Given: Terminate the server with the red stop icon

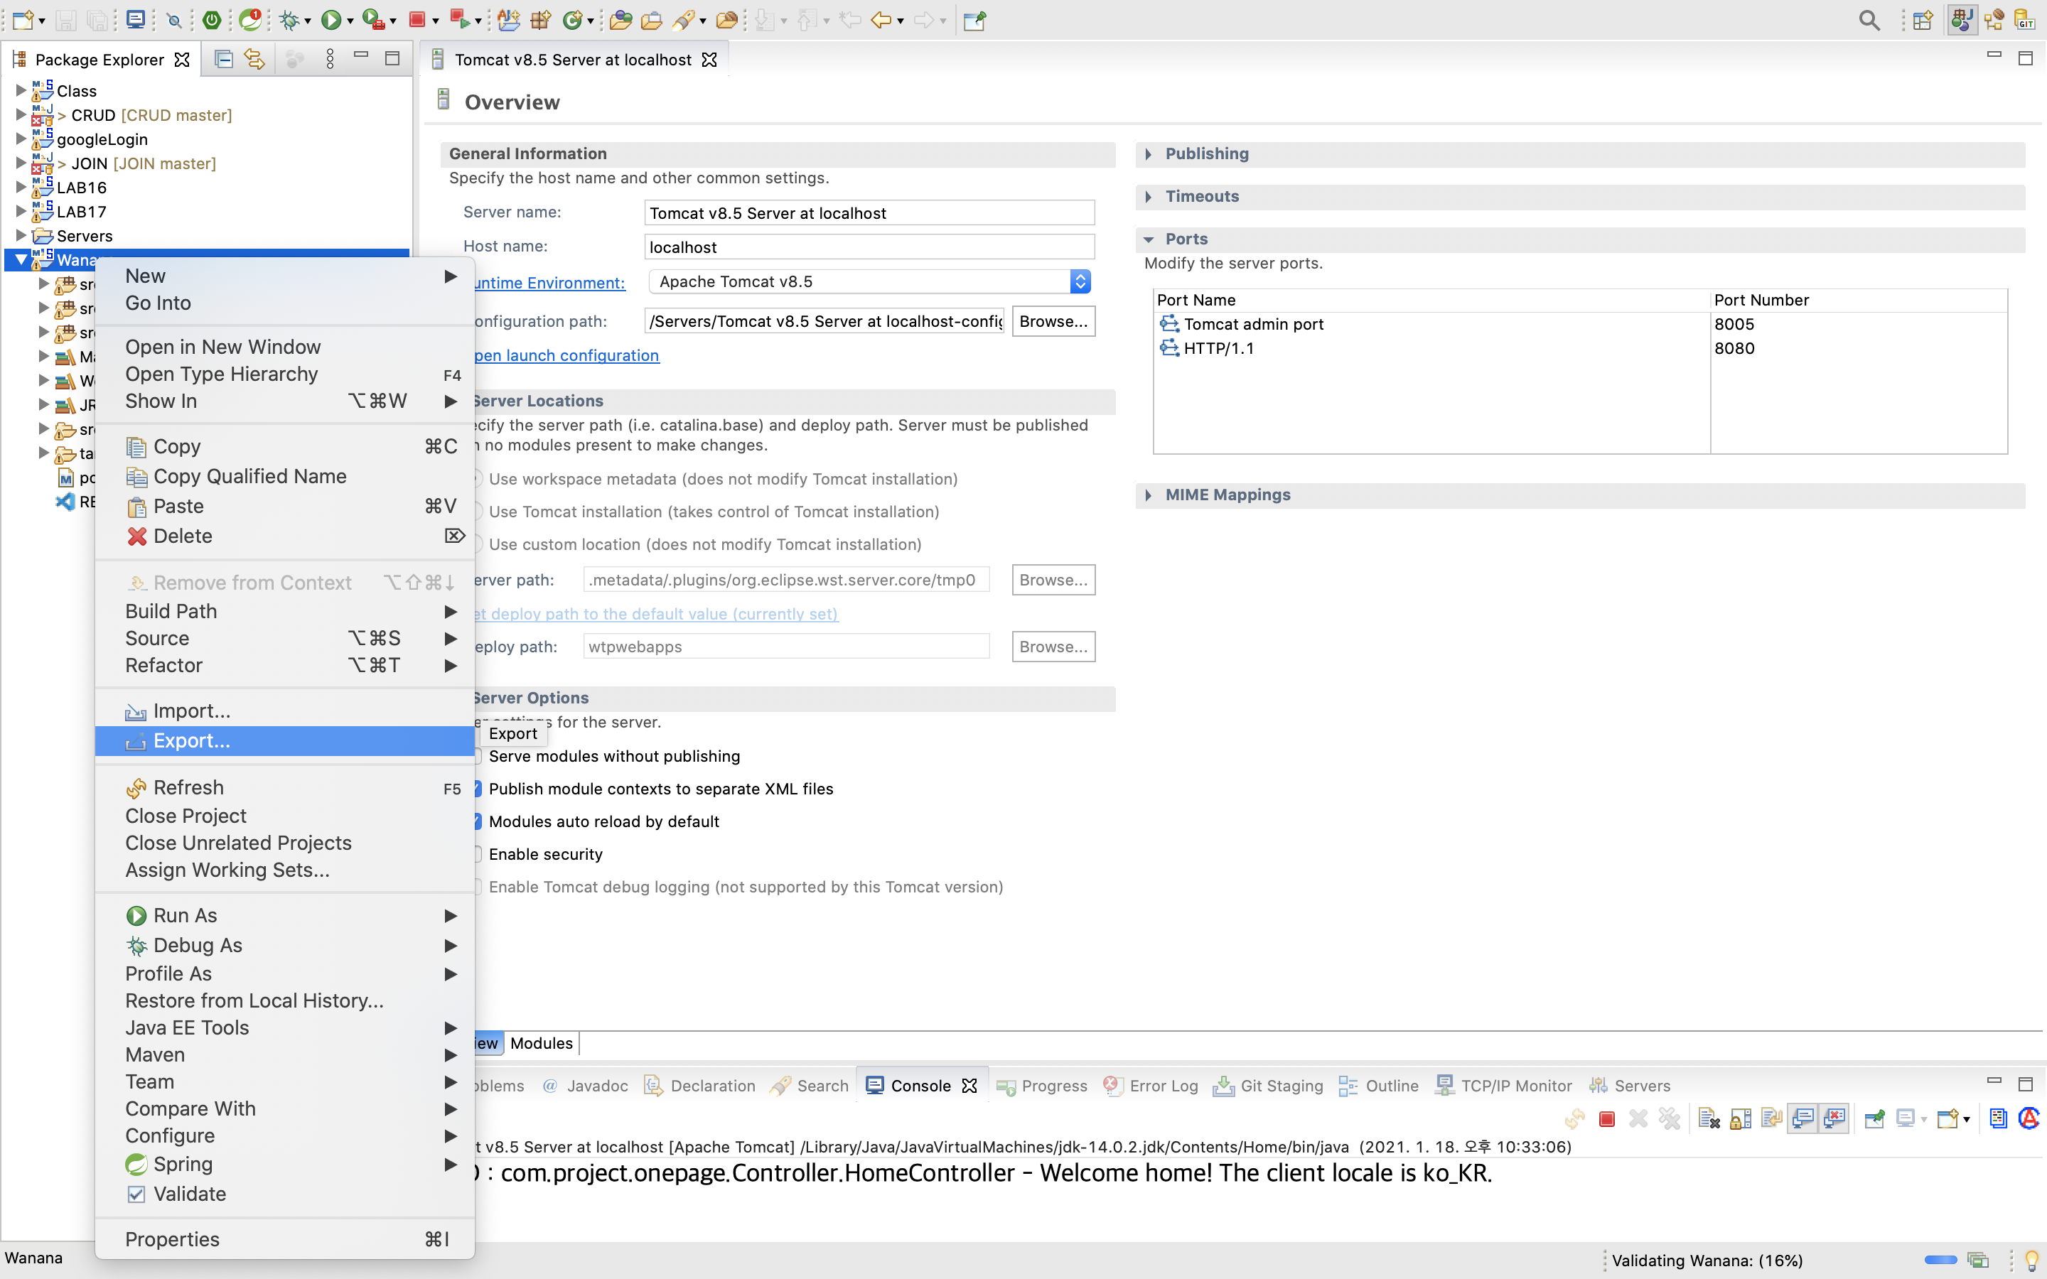Looking at the screenshot, I should (1606, 1119).
